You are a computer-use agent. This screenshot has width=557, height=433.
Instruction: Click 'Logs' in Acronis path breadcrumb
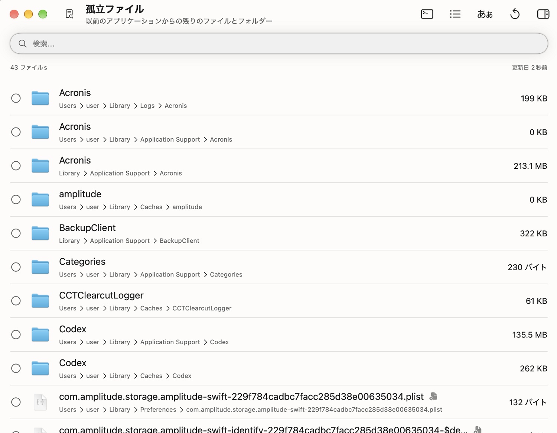147,106
